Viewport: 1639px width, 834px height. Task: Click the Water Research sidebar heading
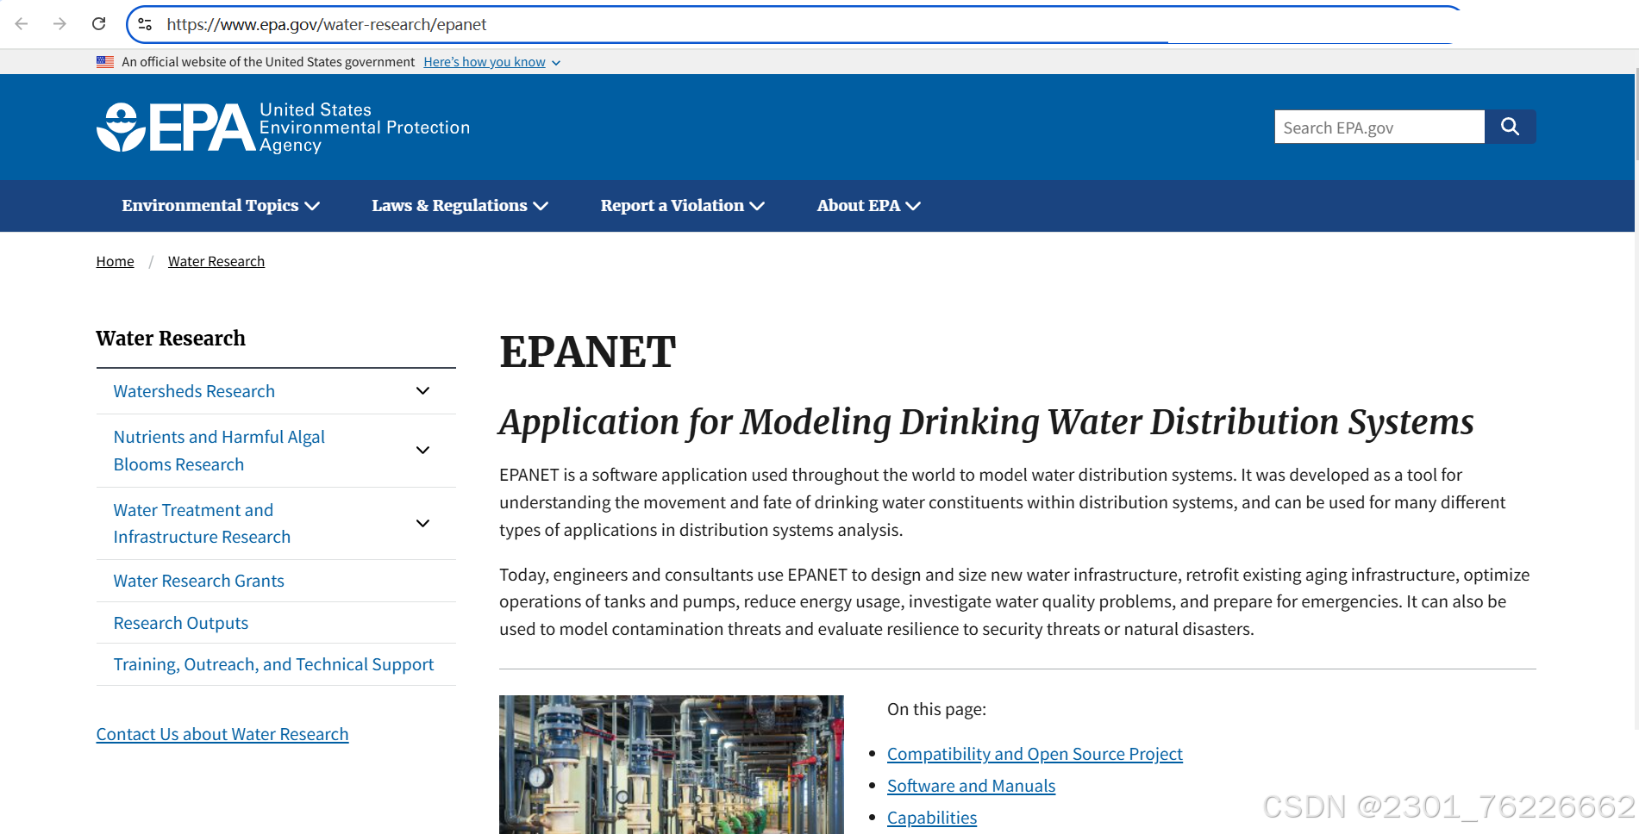pyautogui.click(x=171, y=339)
